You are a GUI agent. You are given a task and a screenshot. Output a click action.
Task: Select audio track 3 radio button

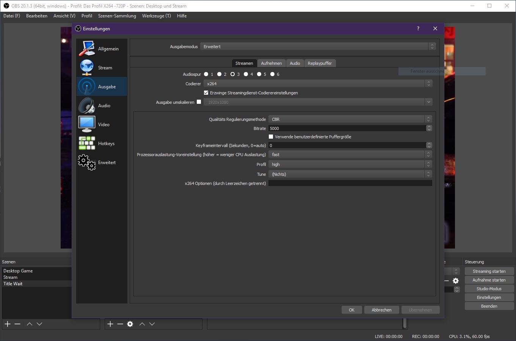tap(232, 74)
